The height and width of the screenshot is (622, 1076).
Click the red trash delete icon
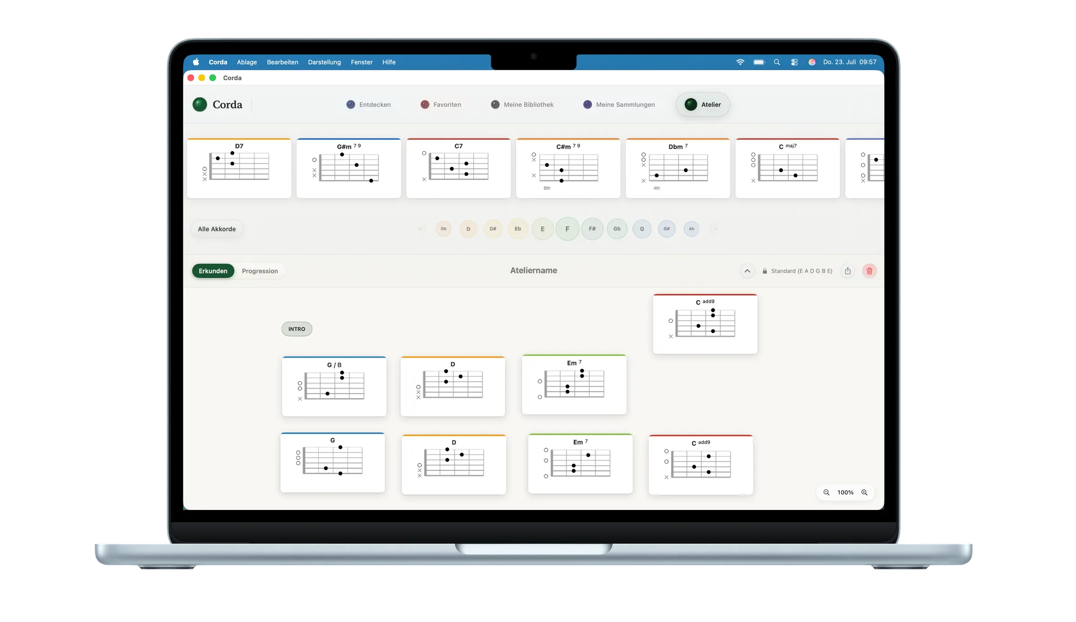[869, 271]
